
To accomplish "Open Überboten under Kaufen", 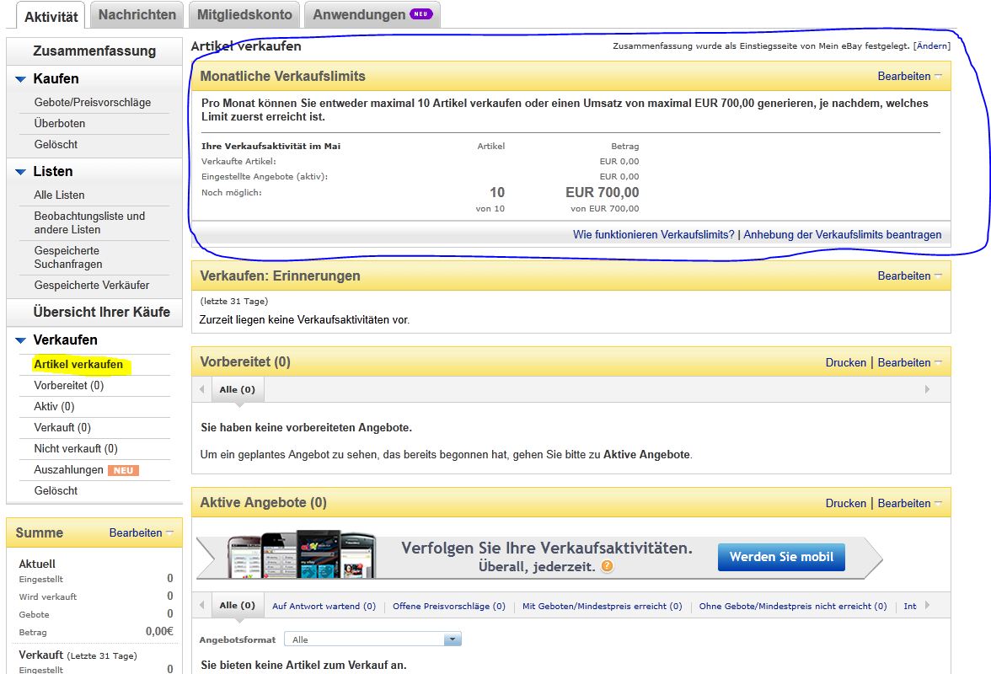I will coord(59,123).
